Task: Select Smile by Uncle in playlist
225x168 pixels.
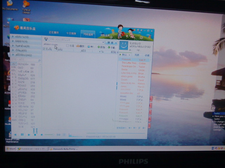Action: click(x=133, y=70)
